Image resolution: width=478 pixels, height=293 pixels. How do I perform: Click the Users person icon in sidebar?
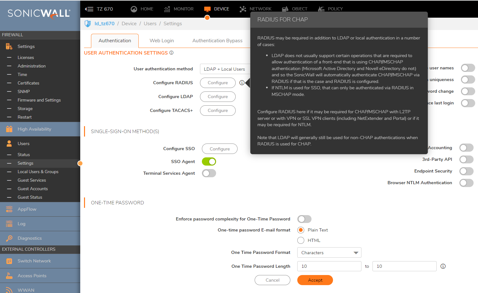pos(9,144)
